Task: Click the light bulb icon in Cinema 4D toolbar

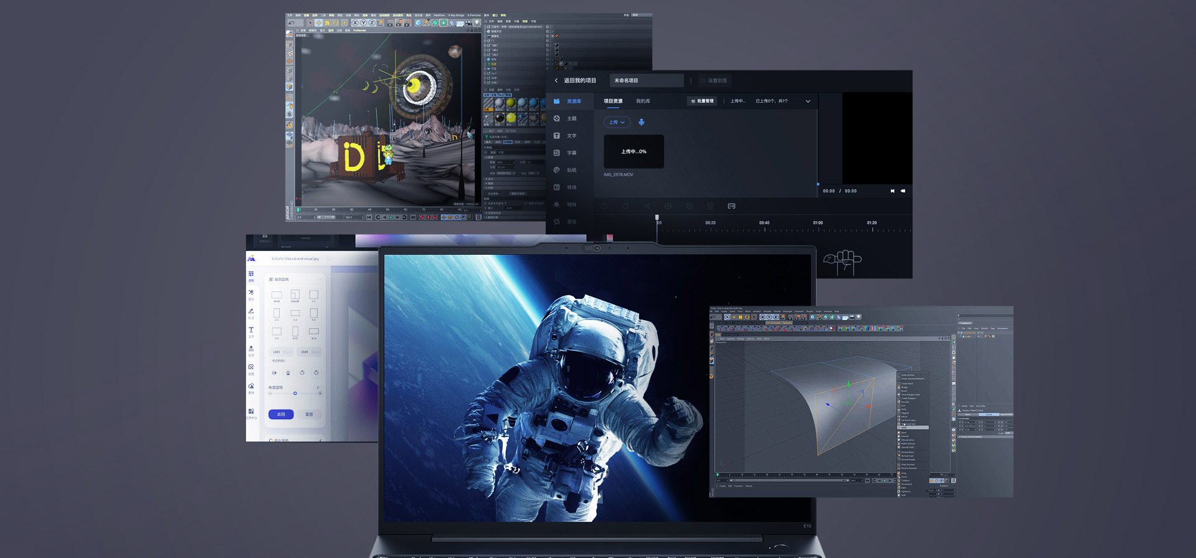Action: [477, 23]
